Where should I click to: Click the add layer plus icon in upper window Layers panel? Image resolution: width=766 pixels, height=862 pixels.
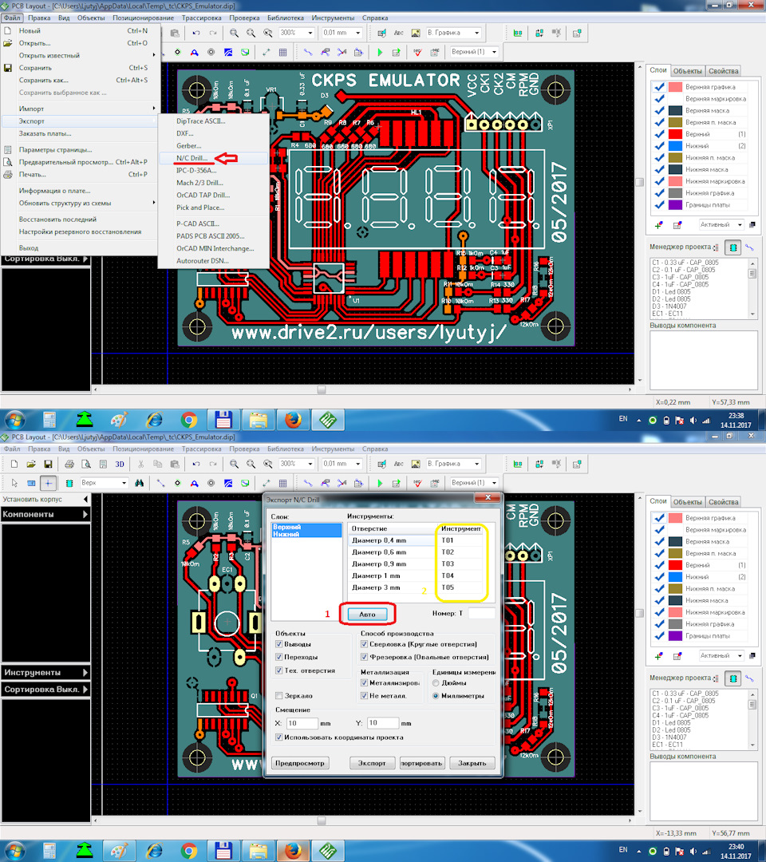[659, 225]
